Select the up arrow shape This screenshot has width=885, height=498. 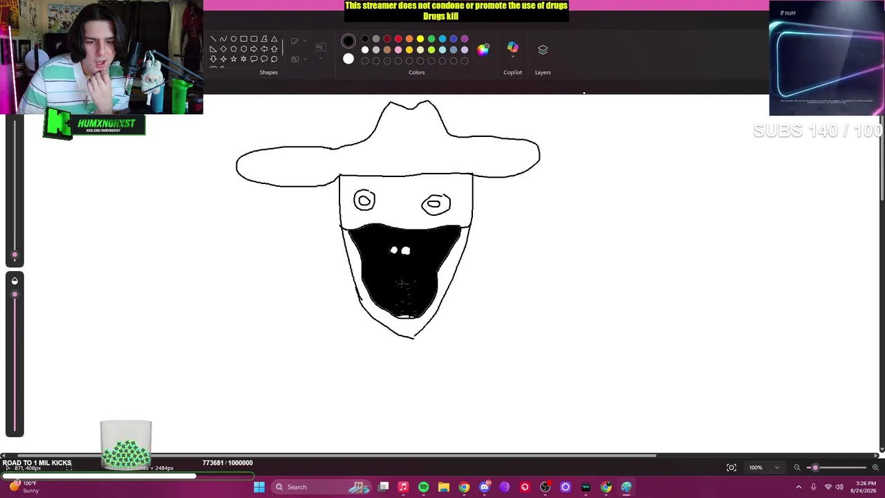274,49
